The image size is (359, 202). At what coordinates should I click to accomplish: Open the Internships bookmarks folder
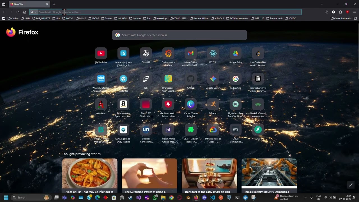(160, 19)
